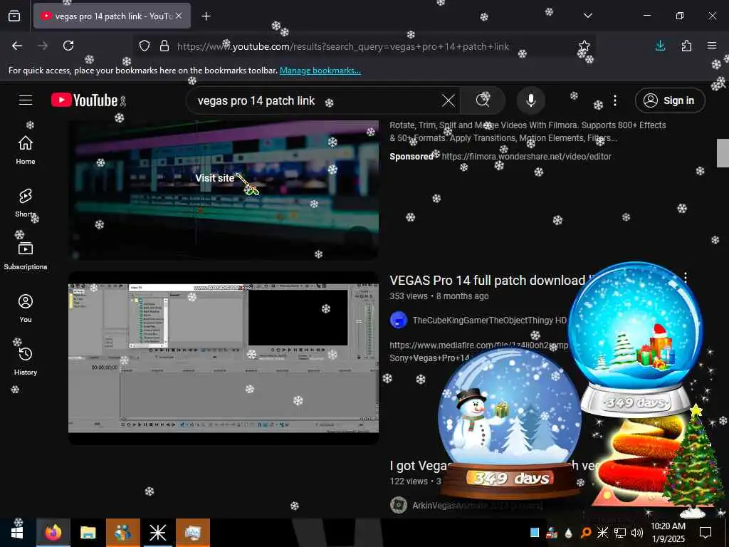The image size is (729, 547).
Task: Open Shorts in the sidebar
Action: click(x=26, y=203)
